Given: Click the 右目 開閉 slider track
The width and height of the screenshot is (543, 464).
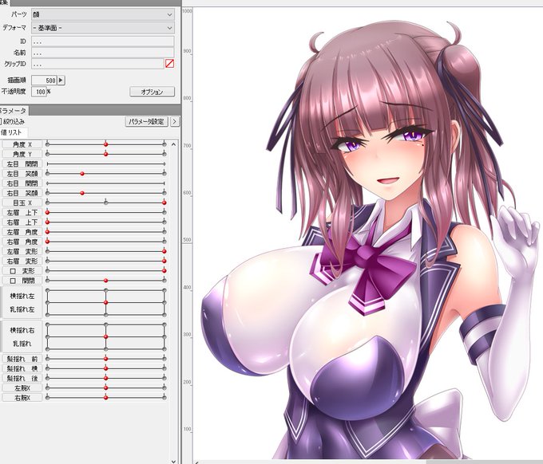Looking at the screenshot, I should pos(106,183).
